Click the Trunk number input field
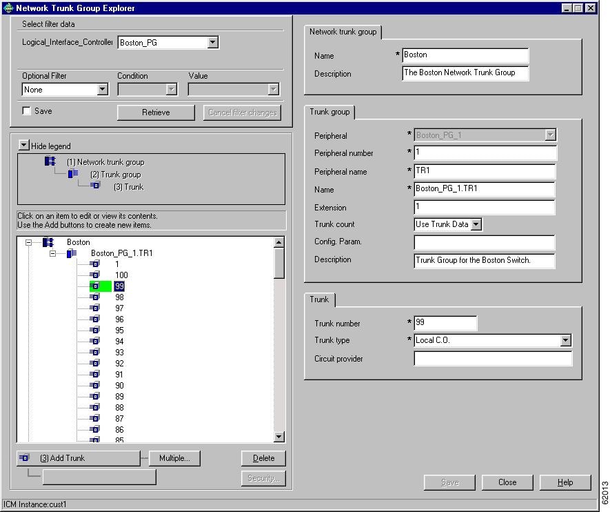This screenshot has width=610, height=512. pyautogui.click(x=445, y=323)
